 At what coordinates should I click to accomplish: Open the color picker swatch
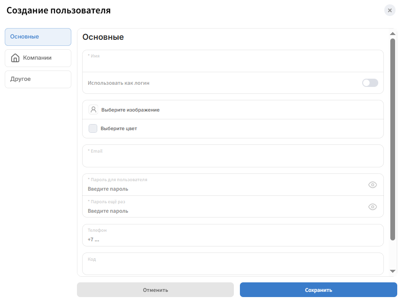point(93,128)
